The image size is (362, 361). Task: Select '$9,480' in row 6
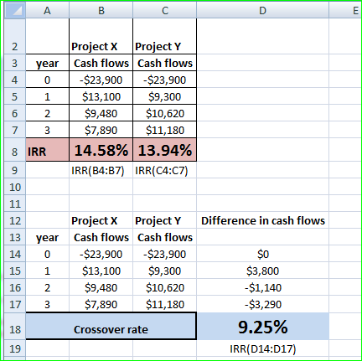[101, 113]
